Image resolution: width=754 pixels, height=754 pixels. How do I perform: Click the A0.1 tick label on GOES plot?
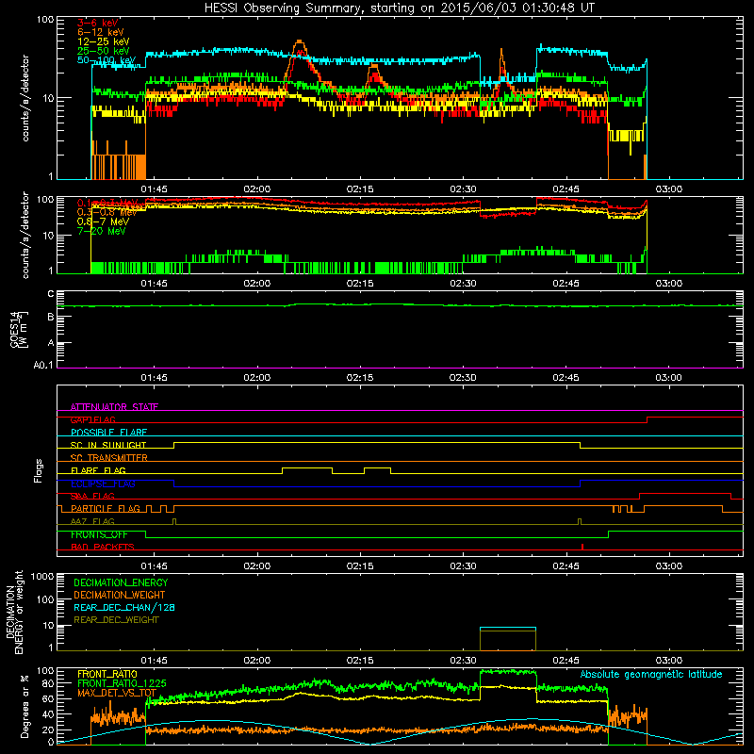coord(43,366)
